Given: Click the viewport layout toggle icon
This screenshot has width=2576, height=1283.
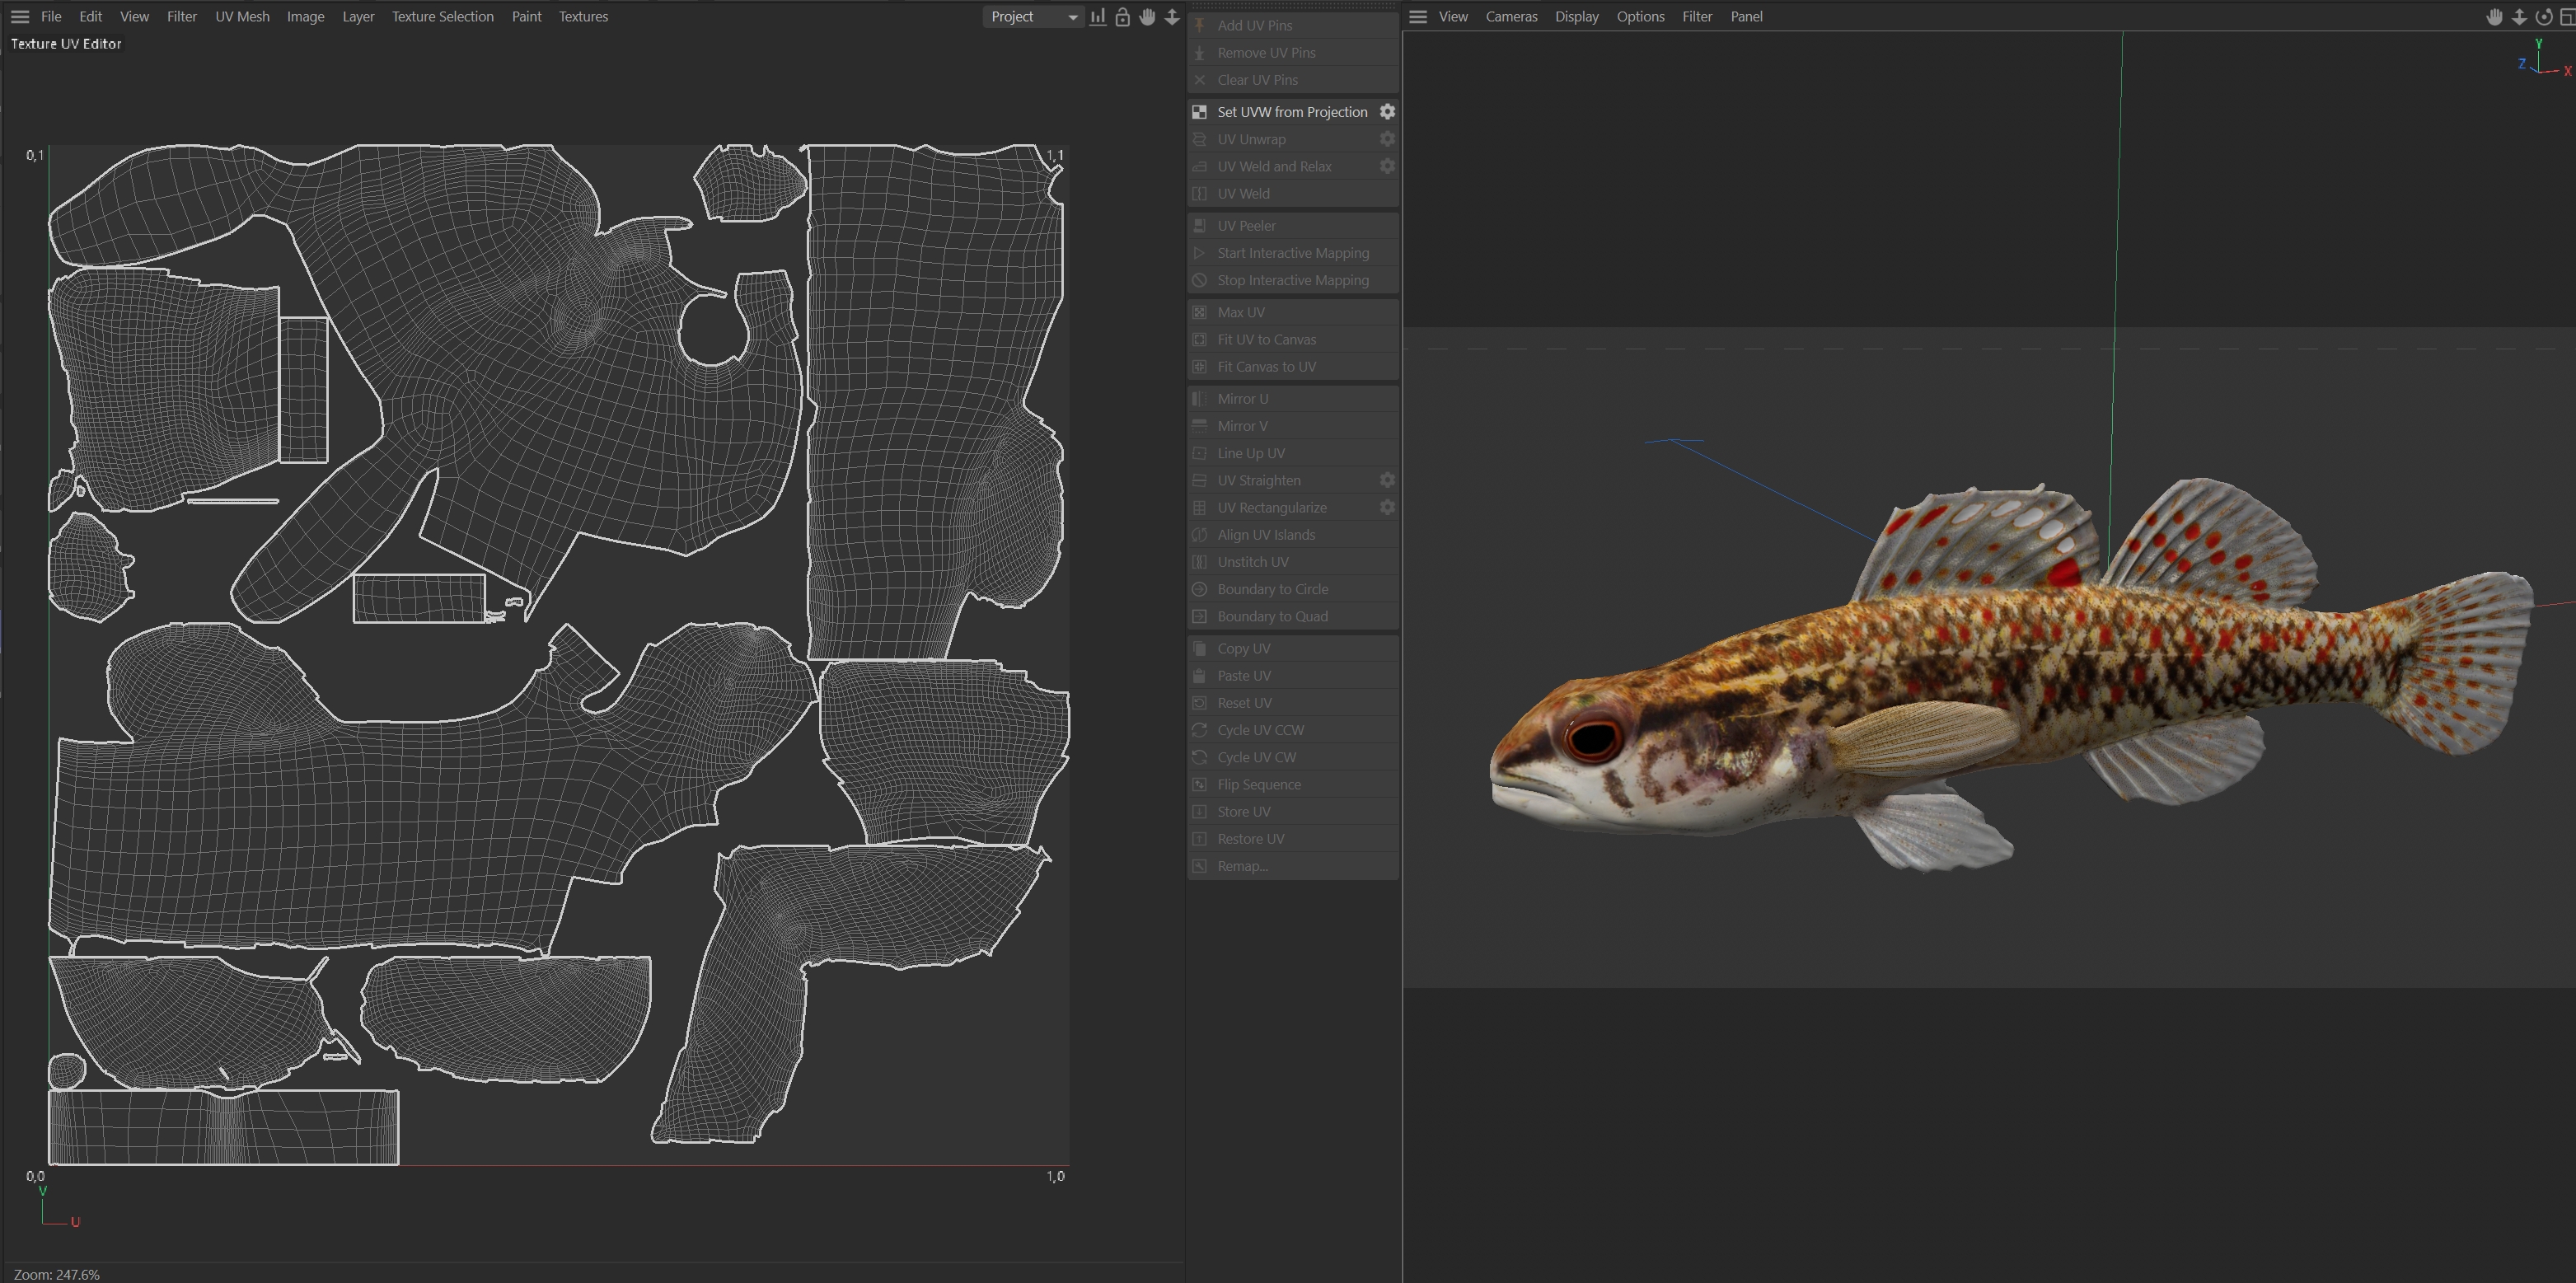Looking at the screenshot, I should (x=2566, y=17).
